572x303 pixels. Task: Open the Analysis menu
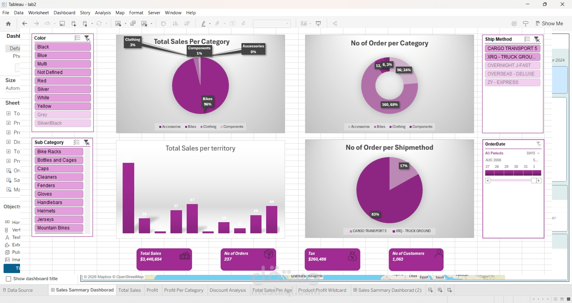103,13
